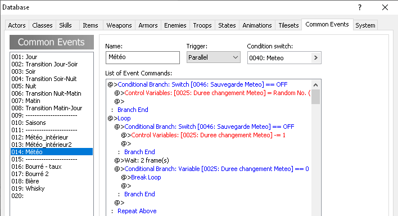Select common event 003: Soir

click(x=52, y=71)
